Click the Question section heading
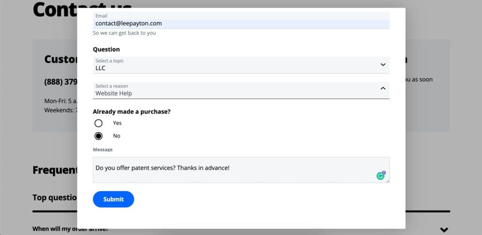Image resolution: width=482 pixels, height=235 pixels. [106, 49]
